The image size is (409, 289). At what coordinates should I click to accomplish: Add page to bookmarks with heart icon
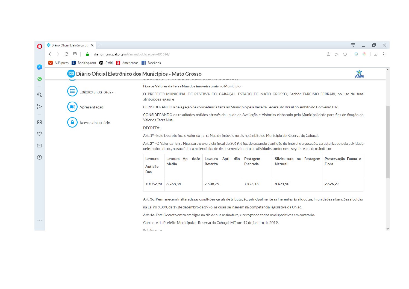pos(345,54)
